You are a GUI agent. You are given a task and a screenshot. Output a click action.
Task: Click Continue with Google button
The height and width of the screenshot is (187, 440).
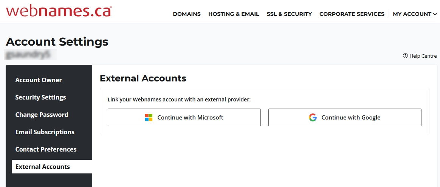[345, 118]
